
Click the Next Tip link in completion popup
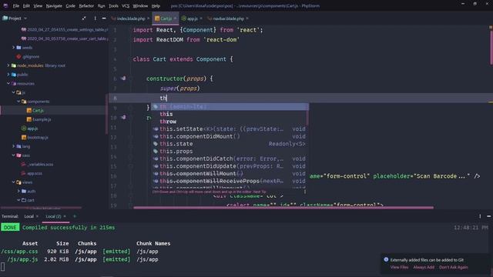260,192
